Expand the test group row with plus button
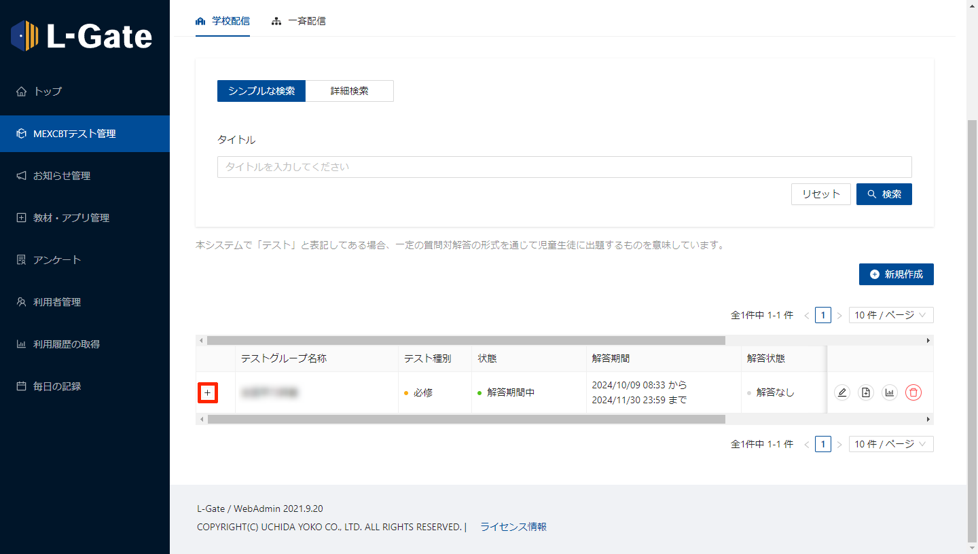This screenshot has width=978, height=554. tap(208, 392)
